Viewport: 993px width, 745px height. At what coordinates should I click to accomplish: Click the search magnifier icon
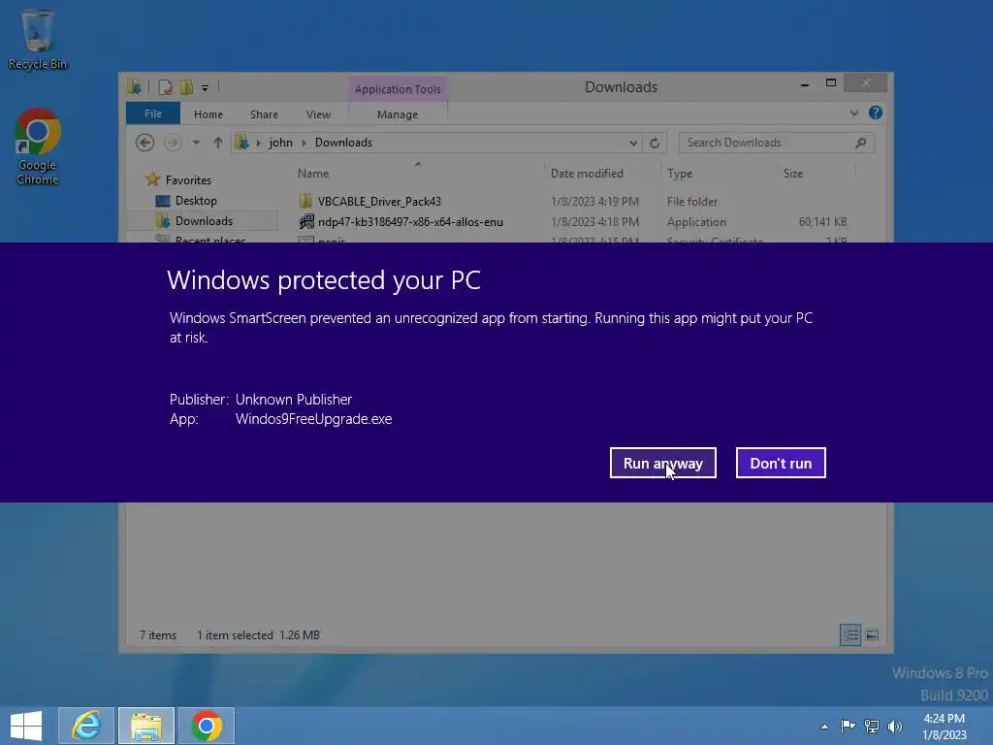(861, 143)
